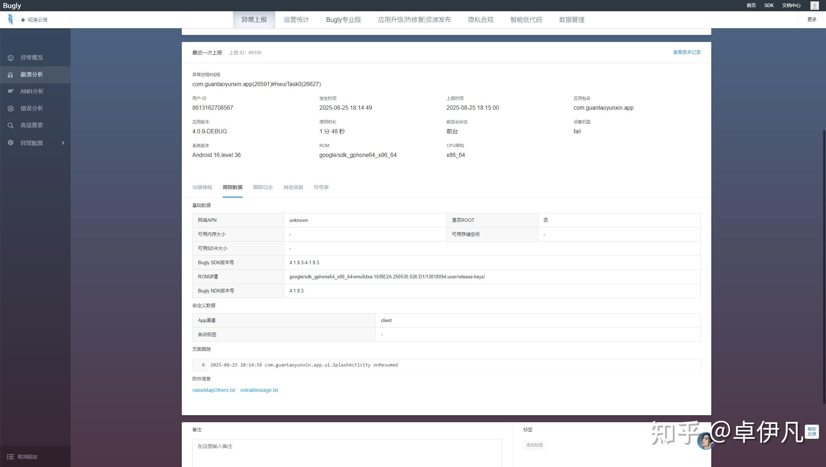Screen dimensions: 826x467
Task: Click the 高级搜索 magnifier icon
Action: pyautogui.click(x=11, y=125)
